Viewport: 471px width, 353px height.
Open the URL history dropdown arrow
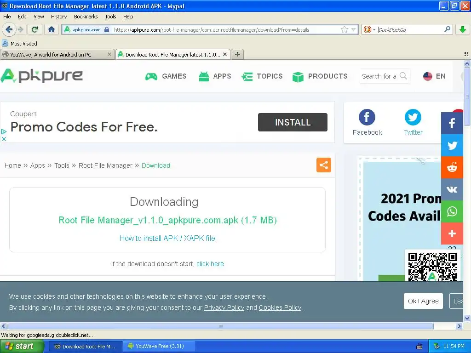[x=354, y=29]
